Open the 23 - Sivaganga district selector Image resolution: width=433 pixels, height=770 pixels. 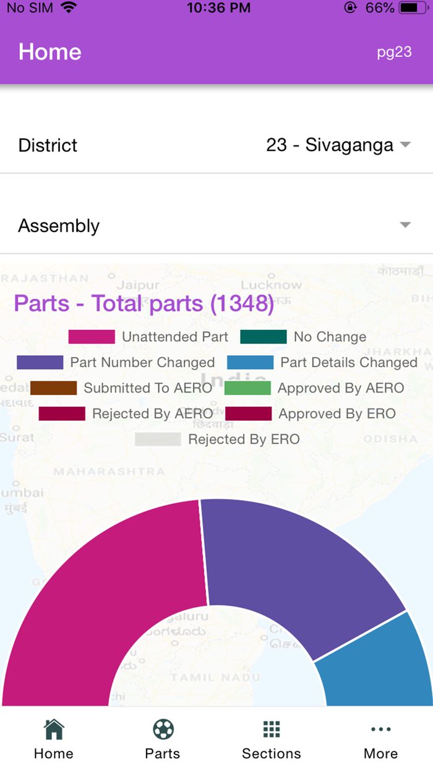pos(330,145)
